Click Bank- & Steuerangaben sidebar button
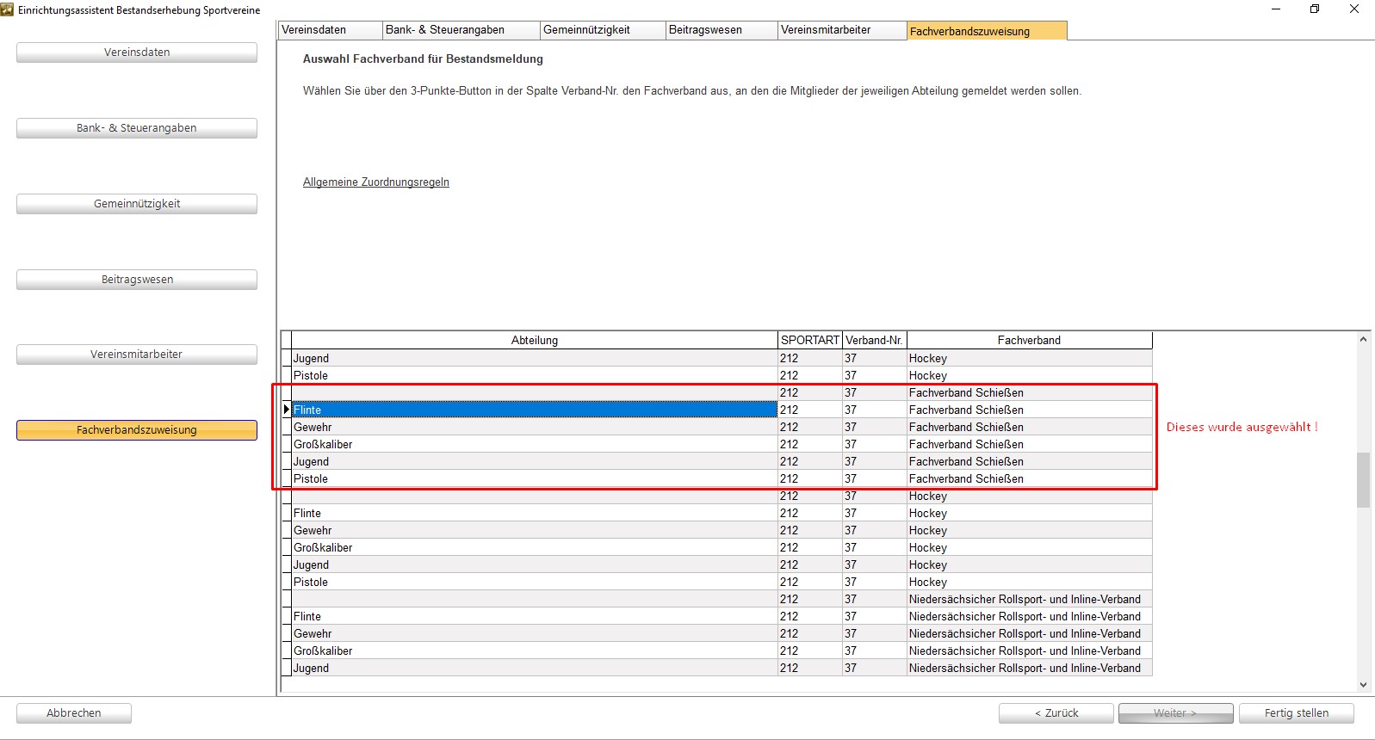The image size is (1375, 740). click(x=137, y=128)
